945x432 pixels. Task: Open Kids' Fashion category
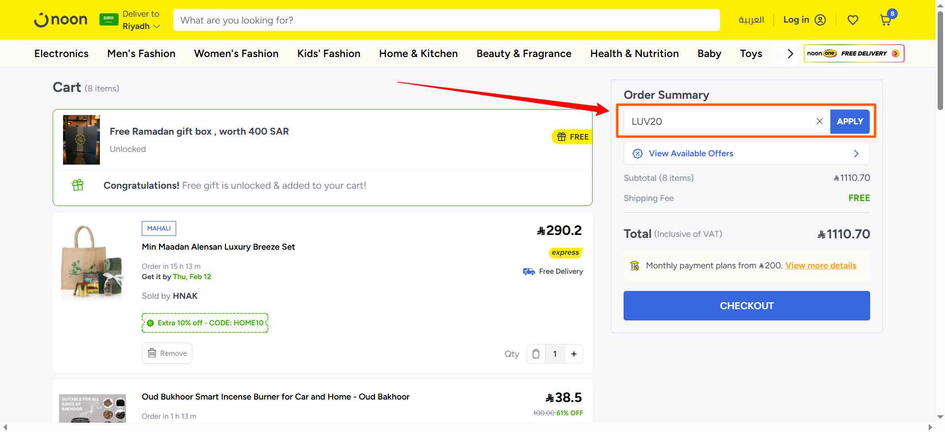[x=329, y=54]
